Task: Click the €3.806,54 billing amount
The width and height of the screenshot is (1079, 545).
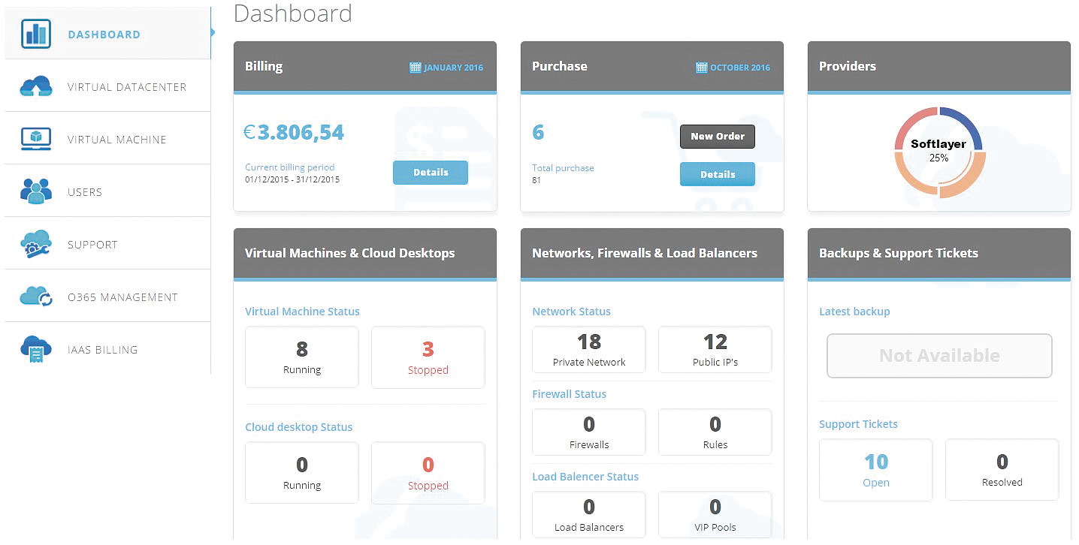Action: tap(294, 133)
